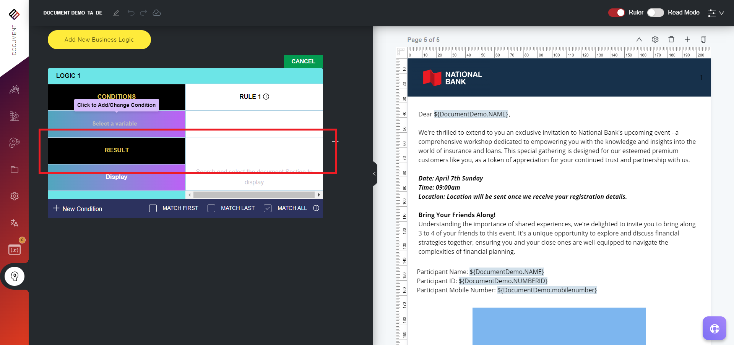Delete page 5 using the trash icon
Viewport: 734px width, 345px height.
point(671,39)
